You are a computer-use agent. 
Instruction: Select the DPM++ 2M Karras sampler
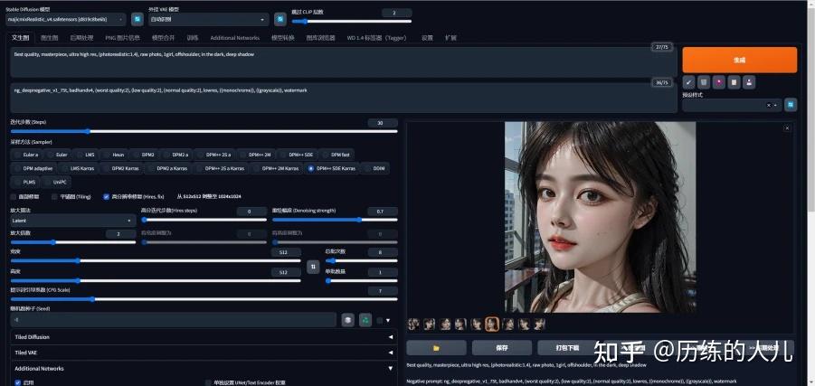point(276,168)
